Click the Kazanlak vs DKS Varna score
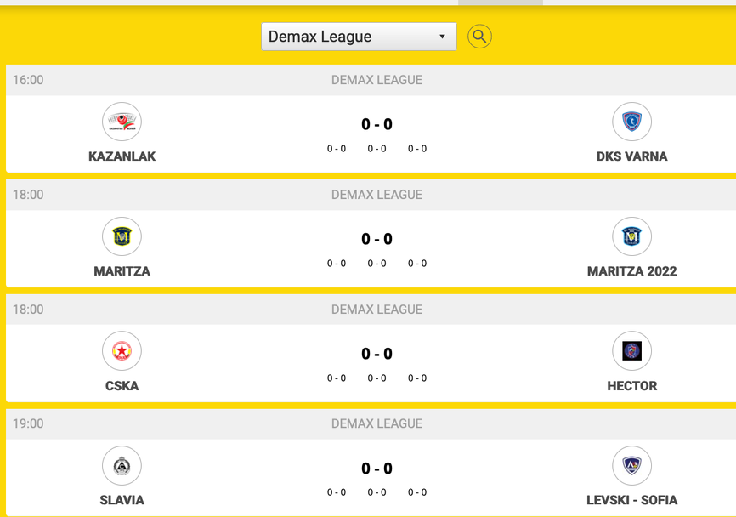The width and height of the screenshot is (736, 517). click(x=376, y=124)
